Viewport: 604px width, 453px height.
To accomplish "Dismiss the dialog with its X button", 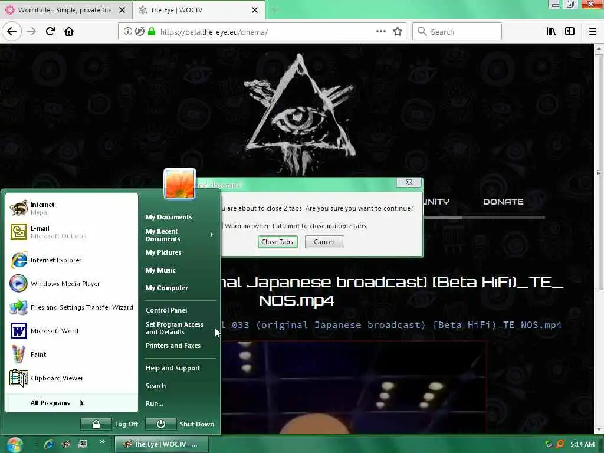I will pyautogui.click(x=409, y=183).
